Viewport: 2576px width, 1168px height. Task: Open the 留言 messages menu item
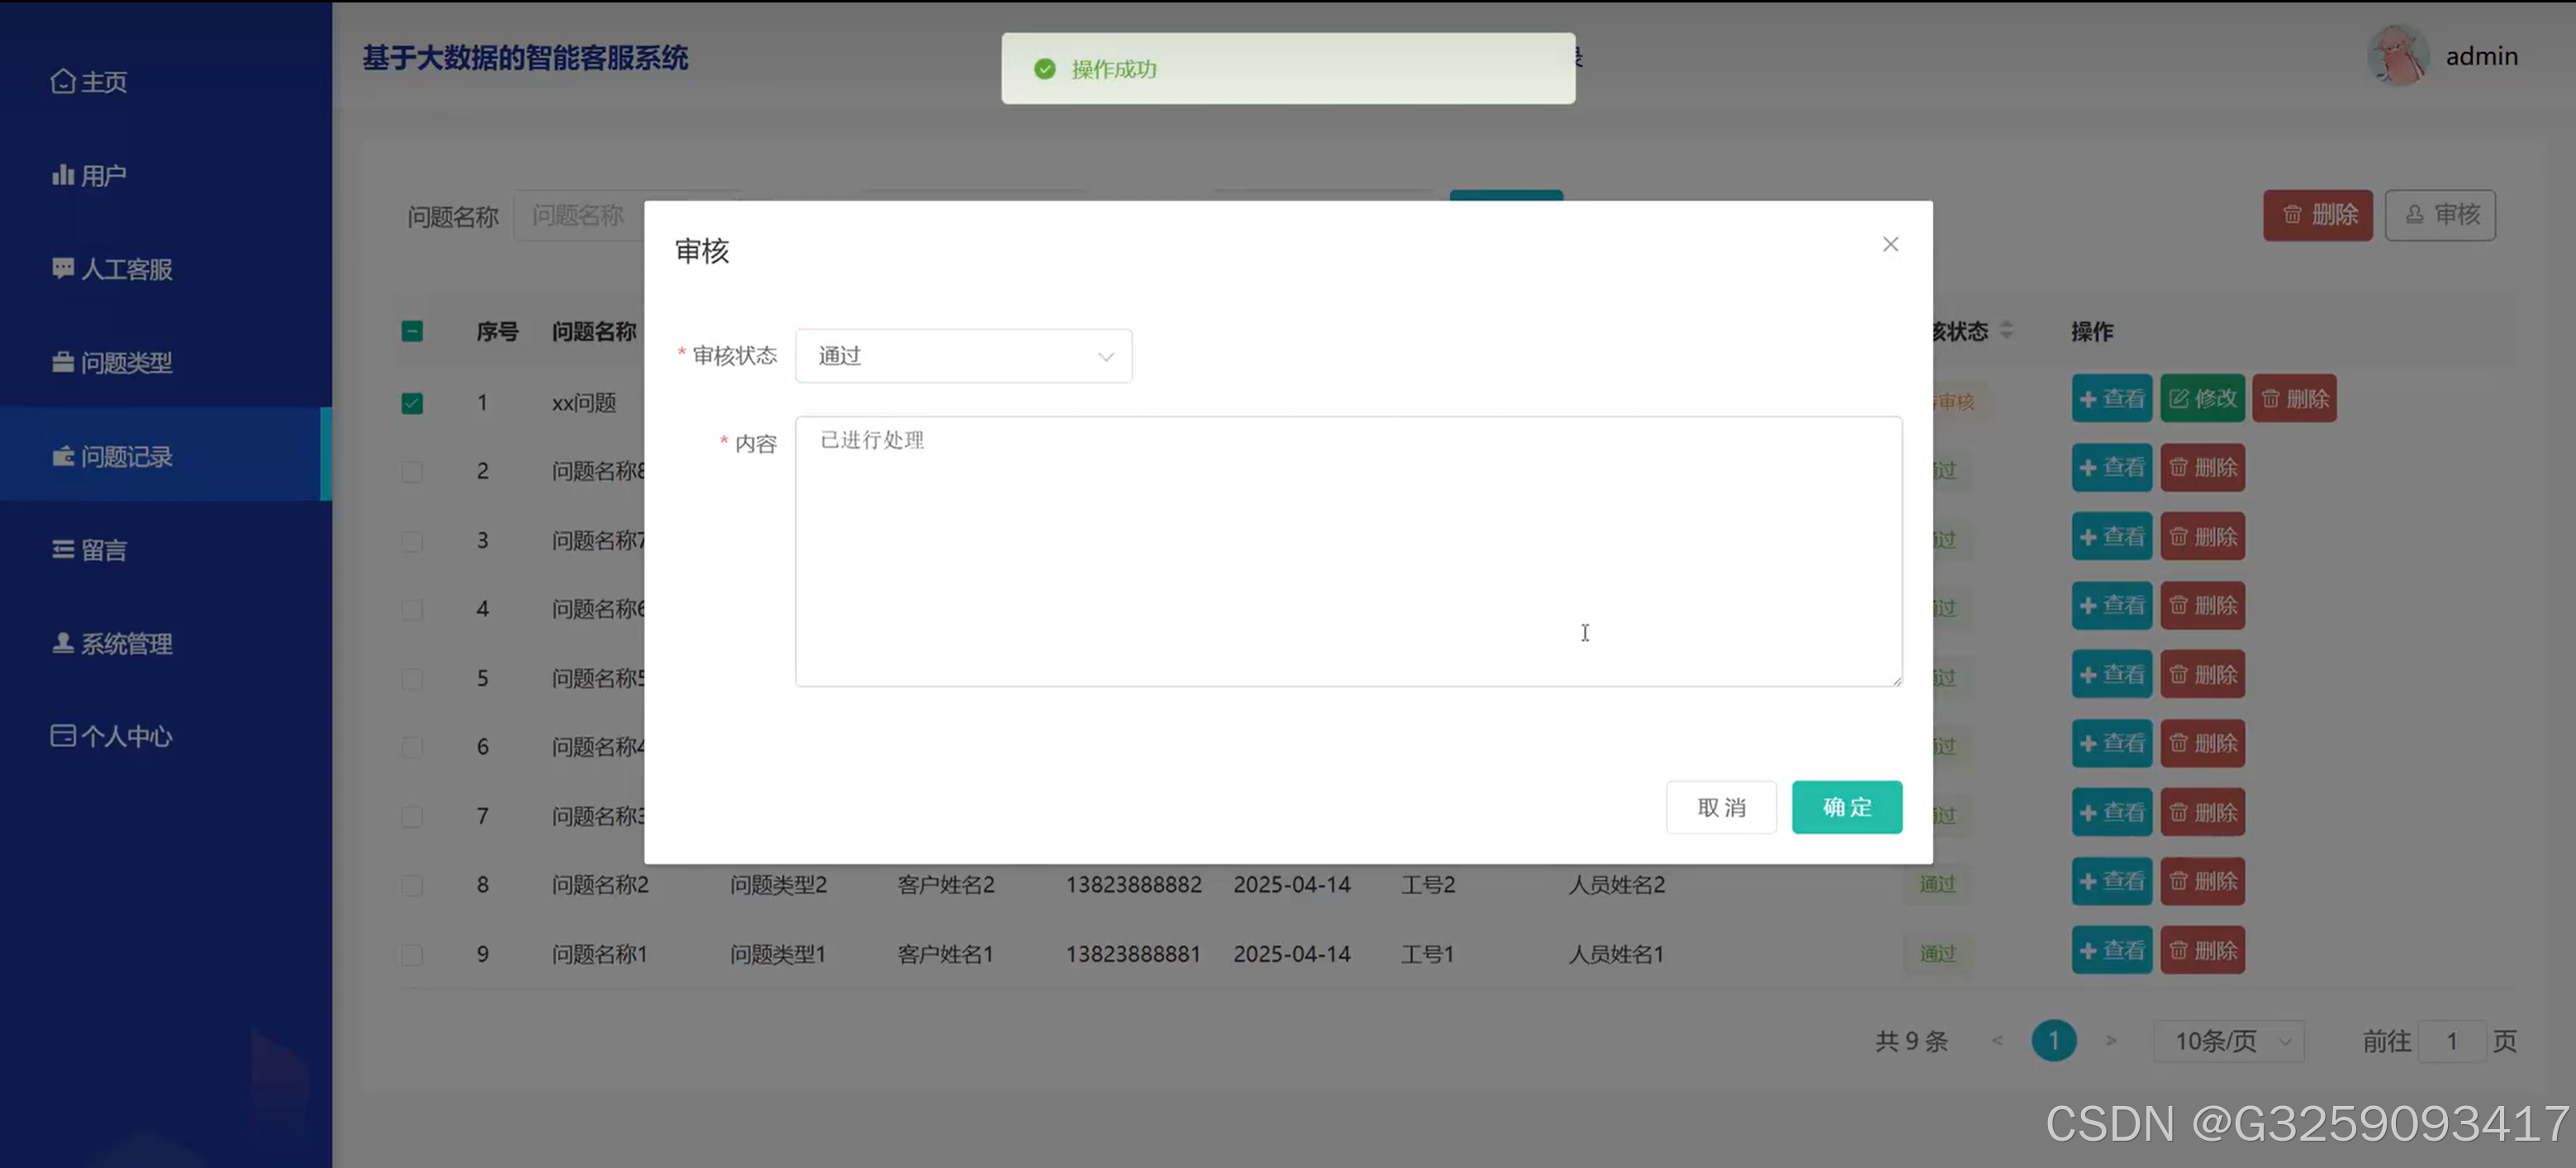coord(90,549)
